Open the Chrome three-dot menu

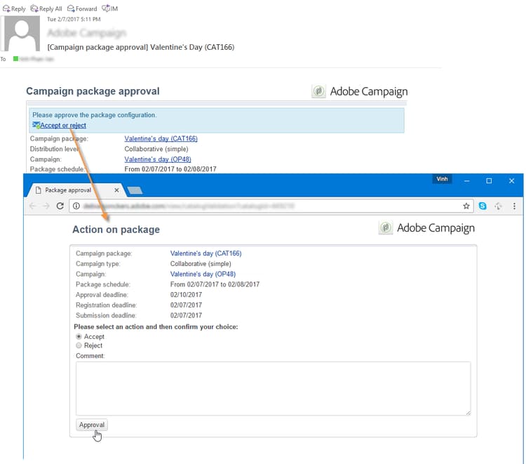[514, 206]
